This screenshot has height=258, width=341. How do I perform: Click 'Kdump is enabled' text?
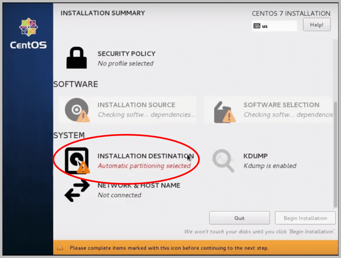point(270,166)
